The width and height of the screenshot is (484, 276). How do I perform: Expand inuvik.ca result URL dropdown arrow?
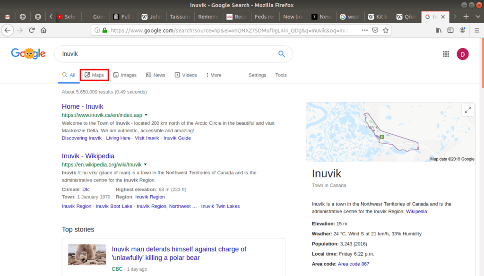146,115
